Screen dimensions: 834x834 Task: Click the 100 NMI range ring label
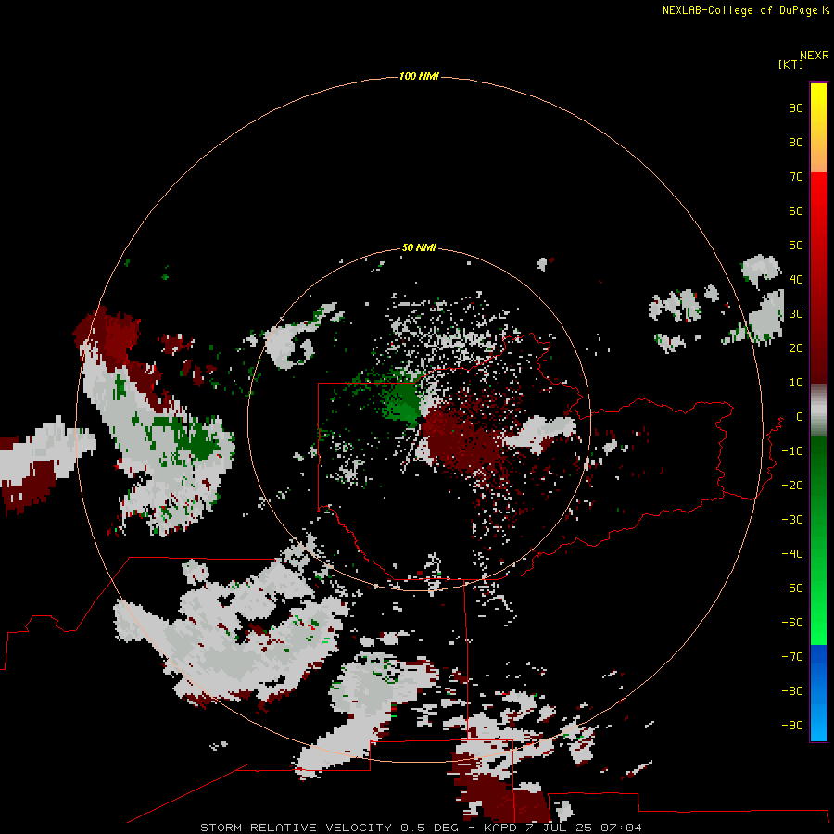(x=419, y=77)
